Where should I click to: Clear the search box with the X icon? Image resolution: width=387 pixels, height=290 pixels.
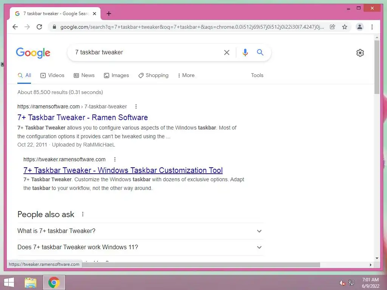pos(227,52)
